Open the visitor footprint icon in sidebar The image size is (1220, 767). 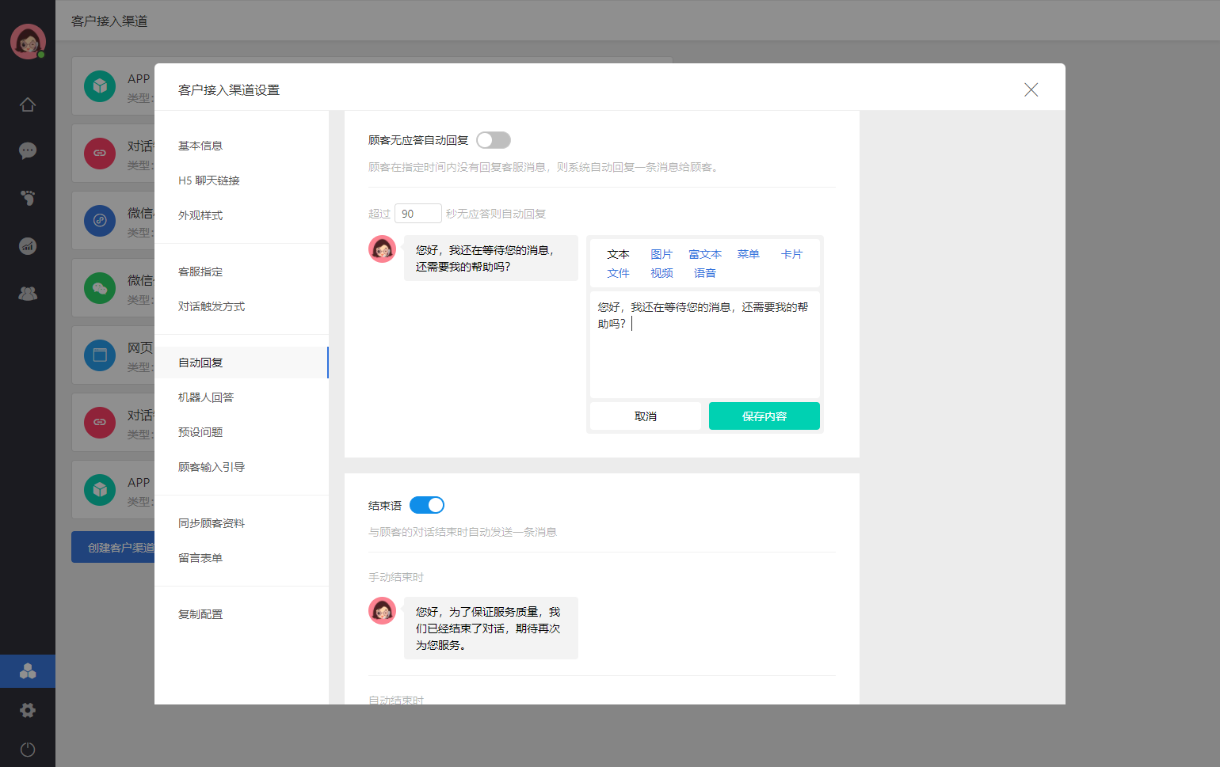[28, 198]
